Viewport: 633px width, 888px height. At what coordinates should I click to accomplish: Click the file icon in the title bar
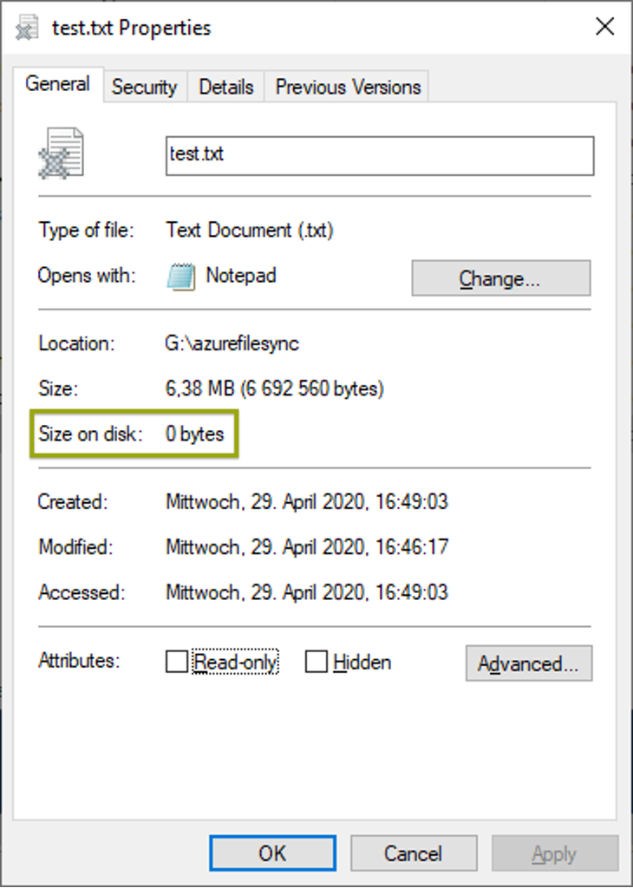[x=28, y=27]
